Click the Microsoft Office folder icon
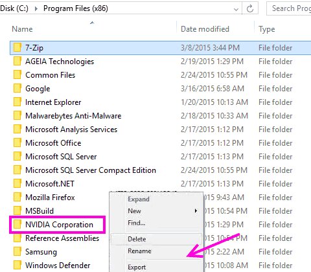 click(17, 143)
